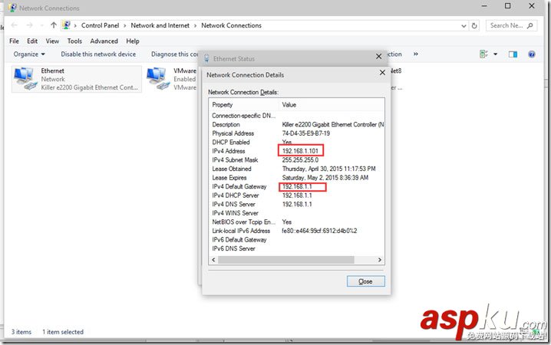Viewport: 551px width, 345px height.
Task: Navigate to Control Panel breadcrumb
Action: click(101, 25)
